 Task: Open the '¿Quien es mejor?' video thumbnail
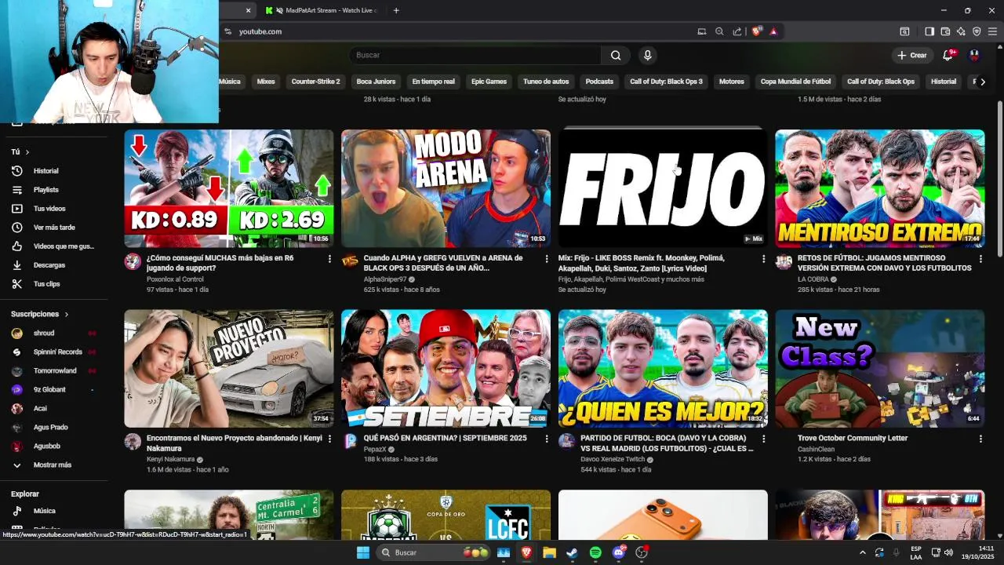click(x=663, y=369)
